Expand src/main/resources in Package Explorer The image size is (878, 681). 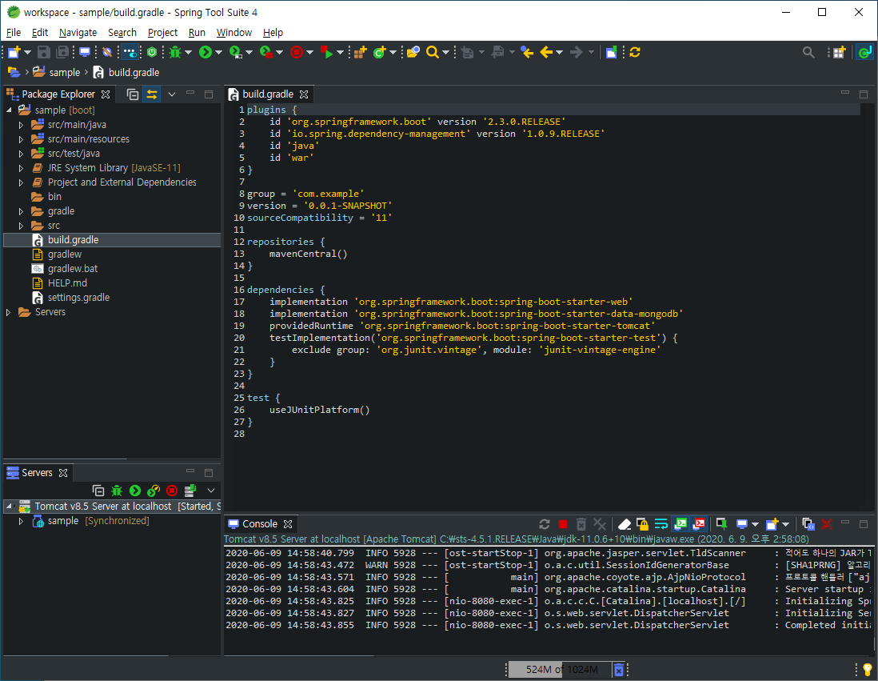[x=21, y=139]
